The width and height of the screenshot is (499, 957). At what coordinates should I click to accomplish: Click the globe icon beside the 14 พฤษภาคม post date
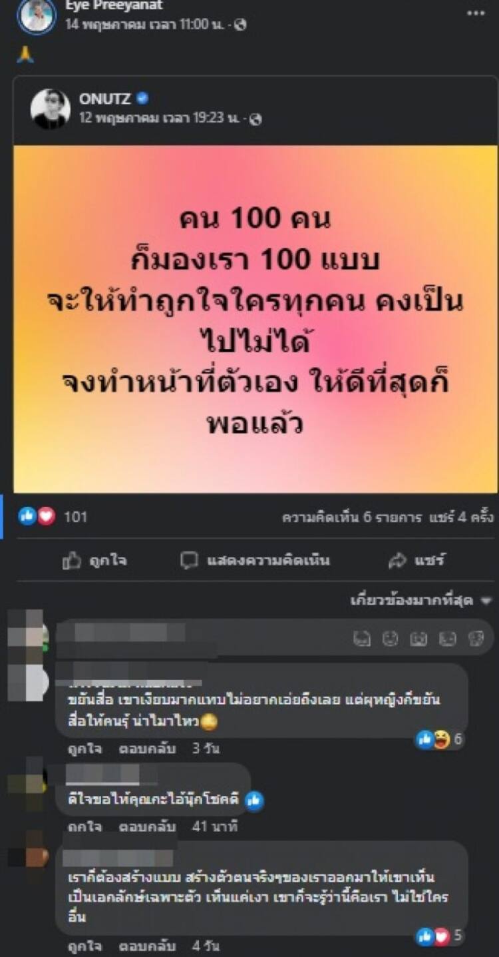click(x=241, y=25)
